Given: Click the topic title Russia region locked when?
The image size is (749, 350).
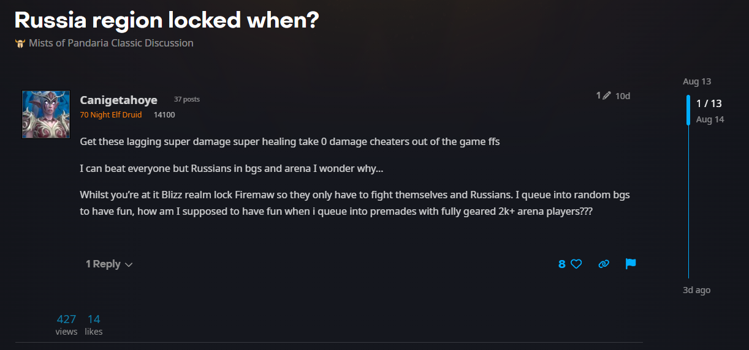Looking at the screenshot, I should [166, 20].
